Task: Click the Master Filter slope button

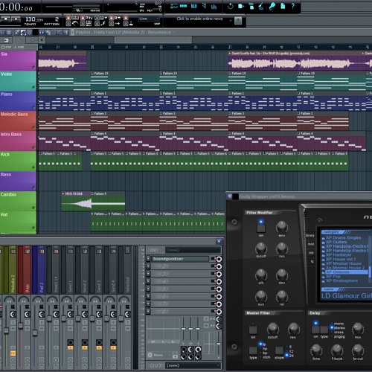Action: point(279,350)
